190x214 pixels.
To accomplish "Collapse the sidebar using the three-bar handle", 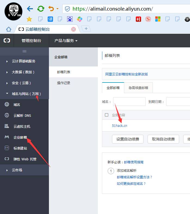I will (x=24, y=51).
